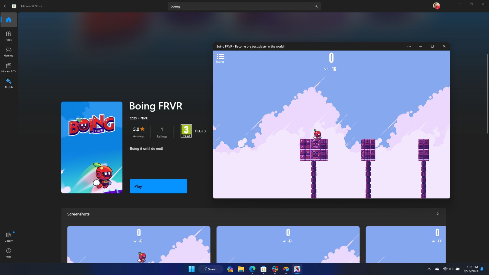Click the Store page vertical scrollbar
Image resolution: width=489 pixels, height=275 pixels.
488,94
